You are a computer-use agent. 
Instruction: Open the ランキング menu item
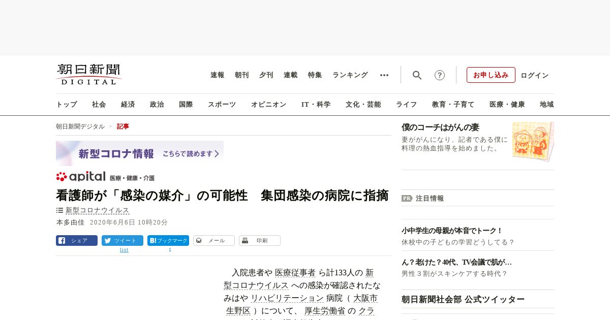tap(350, 75)
